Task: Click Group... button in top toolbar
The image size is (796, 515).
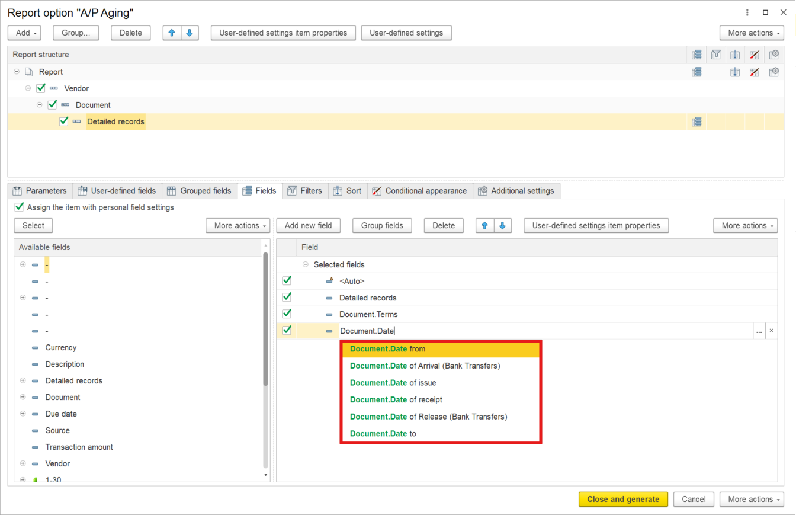Action: 76,33
